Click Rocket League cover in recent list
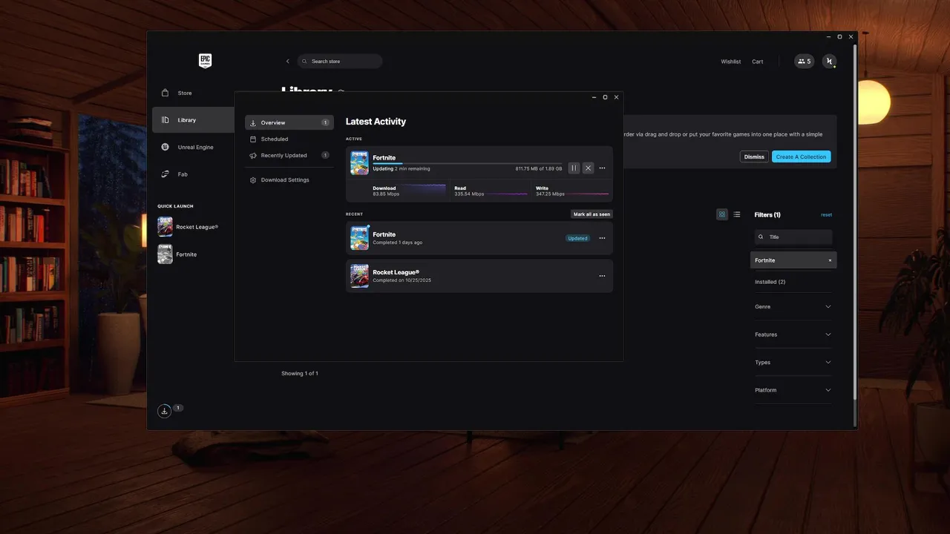Image resolution: width=950 pixels, height=534 pixels. coord(359,276)
